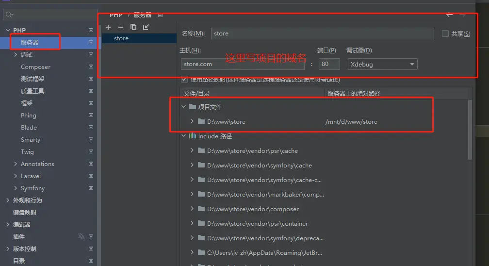Image resolution: width=489 pixels, height=266 pixels.
Task: Click project-level icon beside Blade row
Action: coord(91,127)
